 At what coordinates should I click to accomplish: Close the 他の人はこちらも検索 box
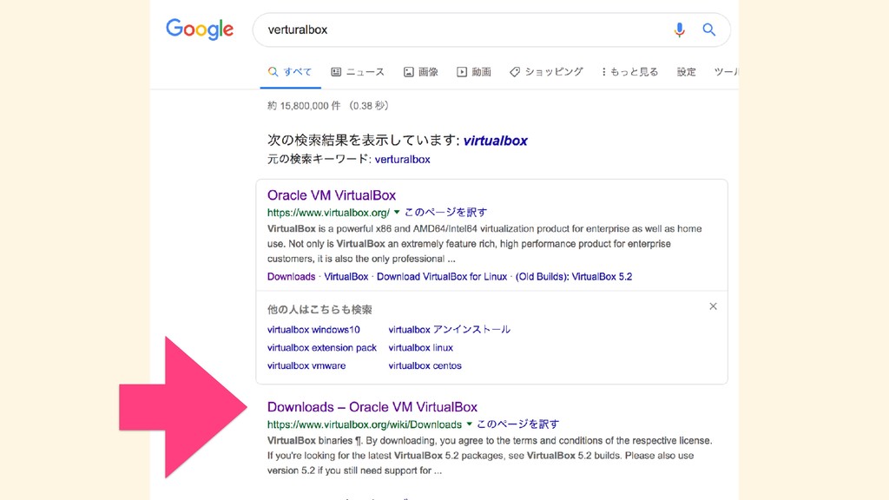tap(714, 306)
